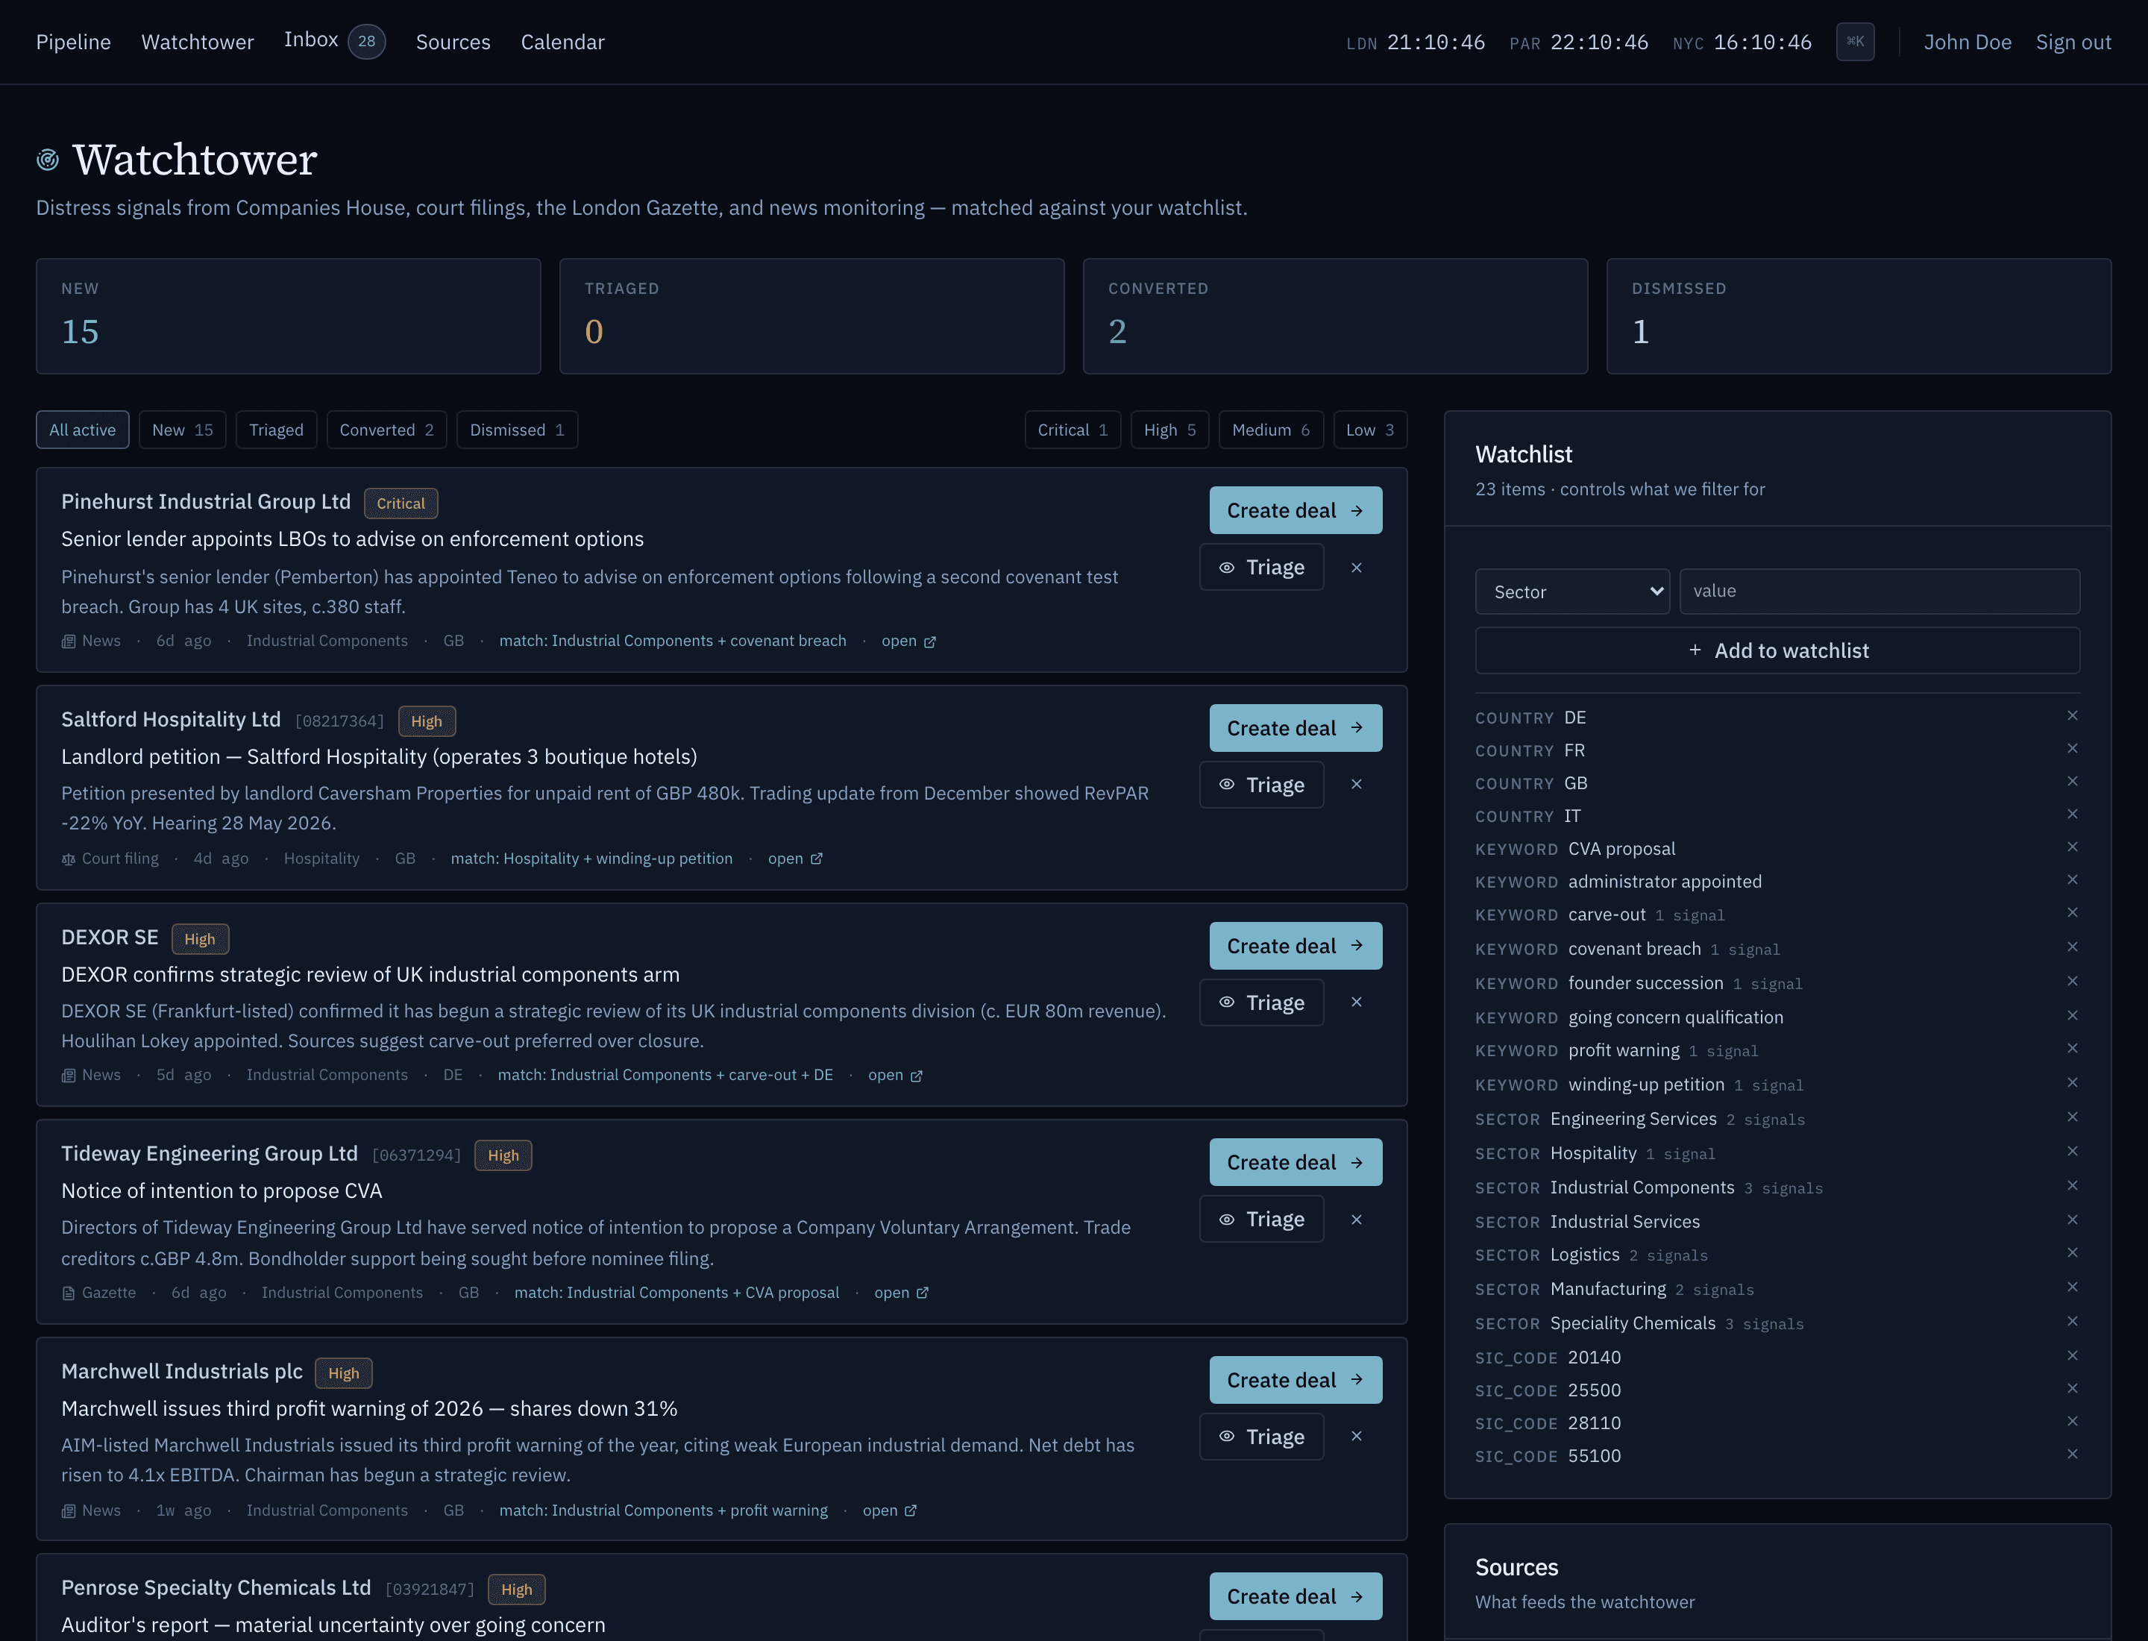Create deal for Penrose Specialty Chemicals

[1296, 1596]
